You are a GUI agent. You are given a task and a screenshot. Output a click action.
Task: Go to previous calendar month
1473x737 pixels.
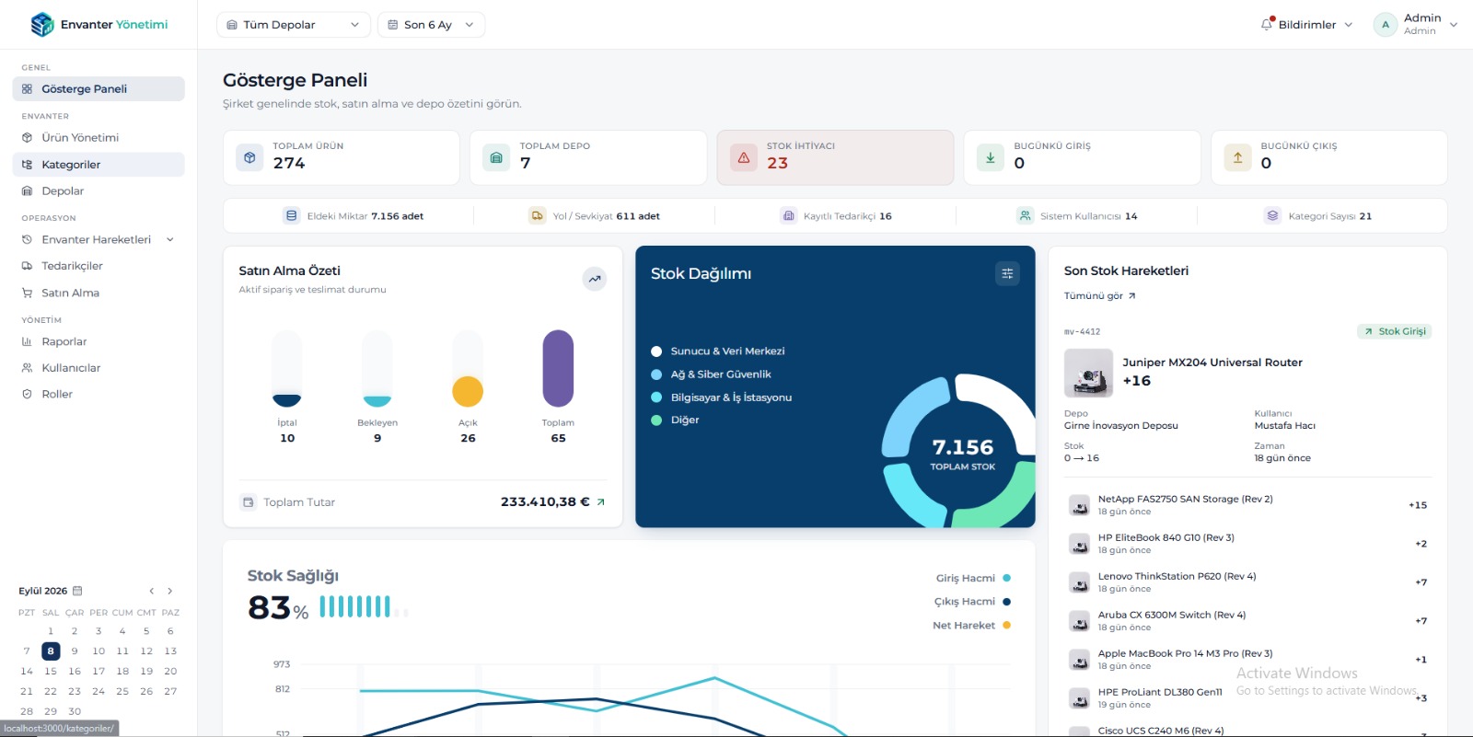coord(152,591)
